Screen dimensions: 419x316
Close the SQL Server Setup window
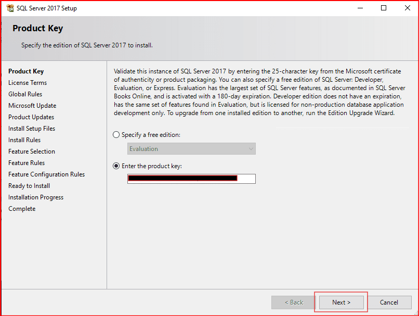point(407,8)
